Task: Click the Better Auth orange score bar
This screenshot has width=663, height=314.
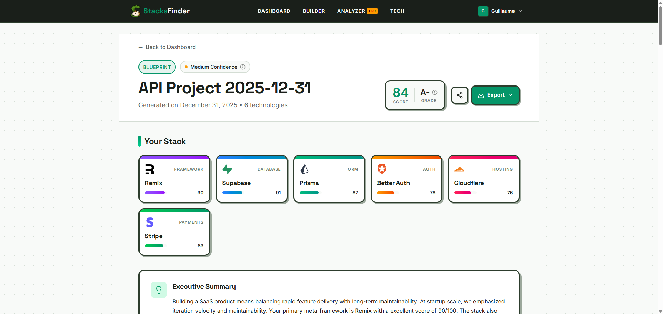Action: pyautogui.click(x=385, y=193)
